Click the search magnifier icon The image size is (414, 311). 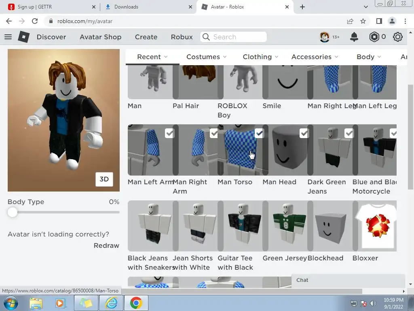point(206,37)
